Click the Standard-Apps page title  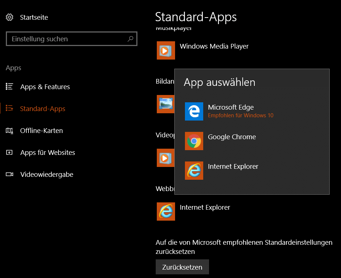pos(196,17)
